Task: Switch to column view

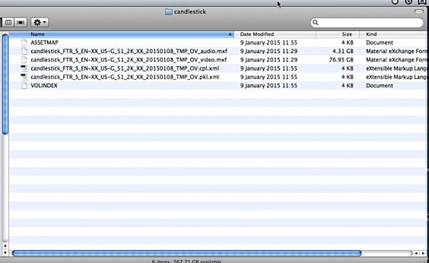Action: click(8, 22)
